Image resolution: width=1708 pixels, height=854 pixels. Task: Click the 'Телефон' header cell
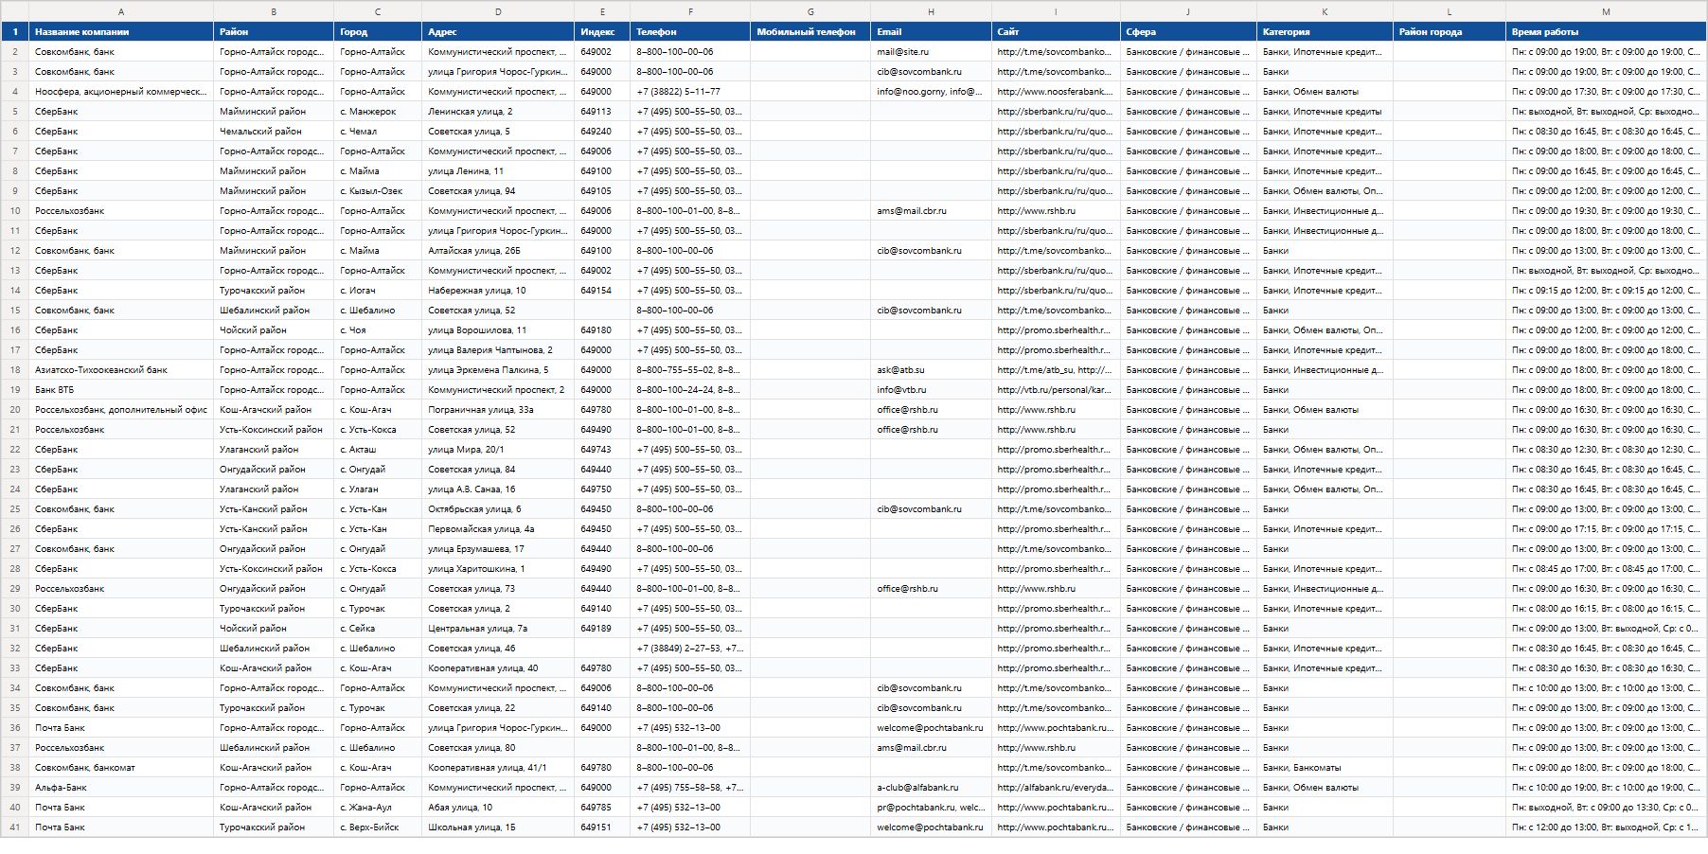click(x=690, y=31)
